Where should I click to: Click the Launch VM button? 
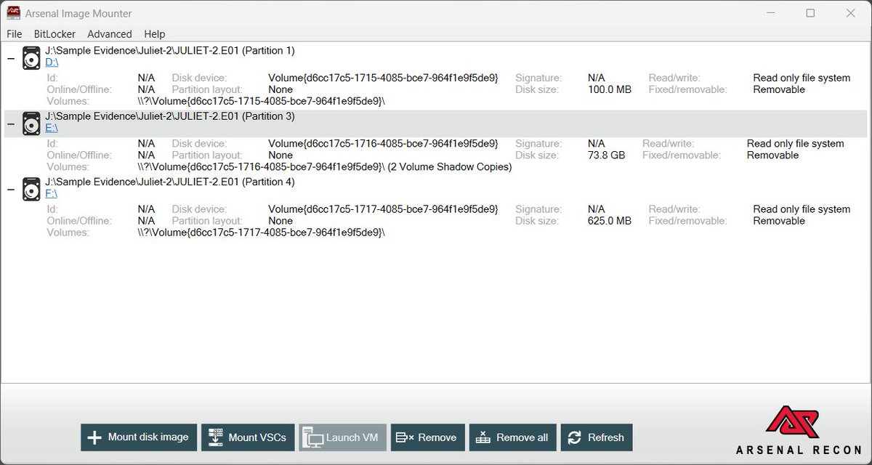[342, 437]
